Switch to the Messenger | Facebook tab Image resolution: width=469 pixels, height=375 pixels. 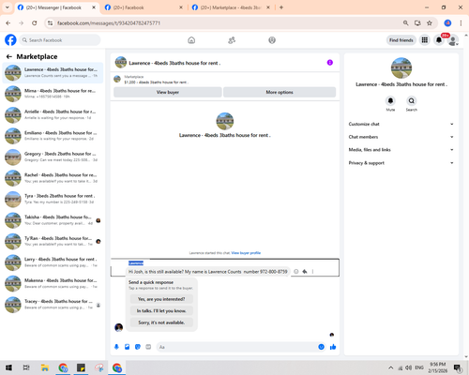pos(53,7)
